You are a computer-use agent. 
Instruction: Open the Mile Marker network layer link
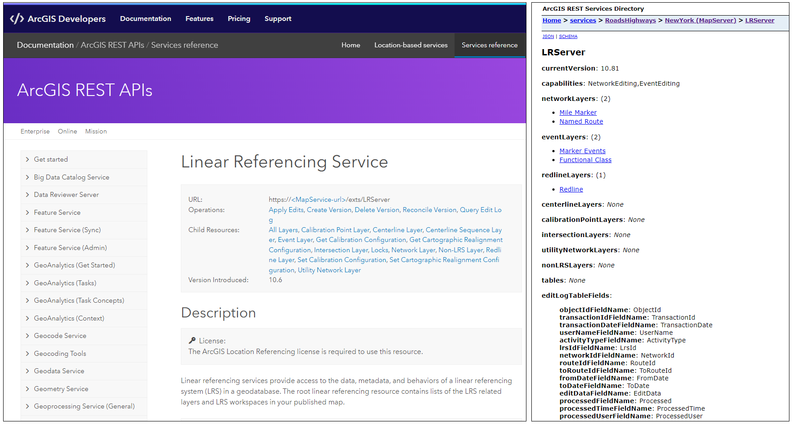[578, 112]
